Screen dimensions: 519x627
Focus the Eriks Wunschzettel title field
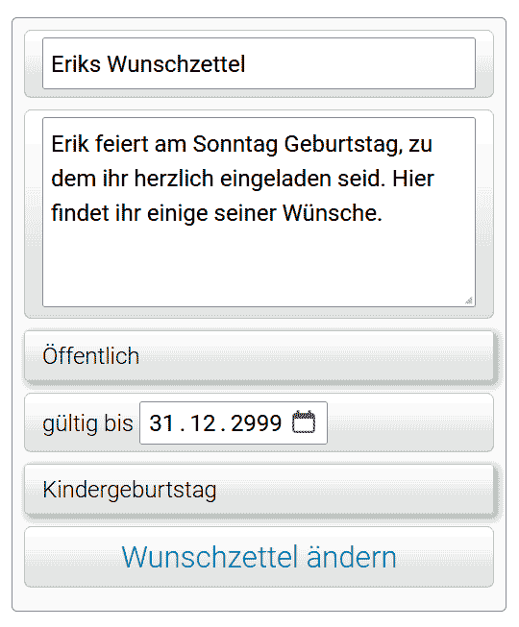click(x=259, y=63)
